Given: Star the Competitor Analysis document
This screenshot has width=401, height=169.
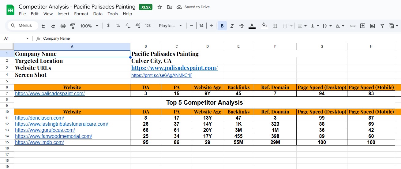Looking at the screenshot, I should 160,7.
